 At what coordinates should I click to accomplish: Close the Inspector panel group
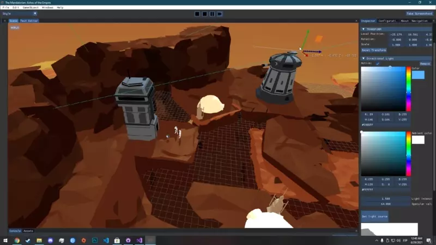pos(433,21)
